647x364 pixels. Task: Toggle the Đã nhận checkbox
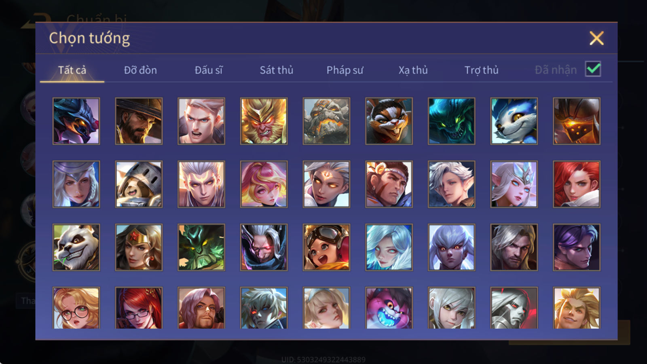pyautogui.click(x=593, y=69)
